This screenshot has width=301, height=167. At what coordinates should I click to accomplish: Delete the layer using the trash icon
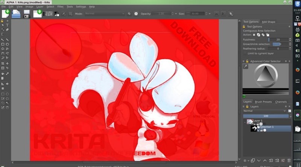pos(289,161)
